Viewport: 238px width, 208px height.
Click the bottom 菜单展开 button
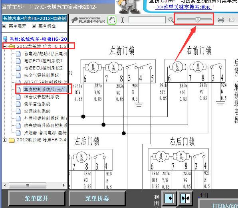pyautogui.click(x=37, y=198)
